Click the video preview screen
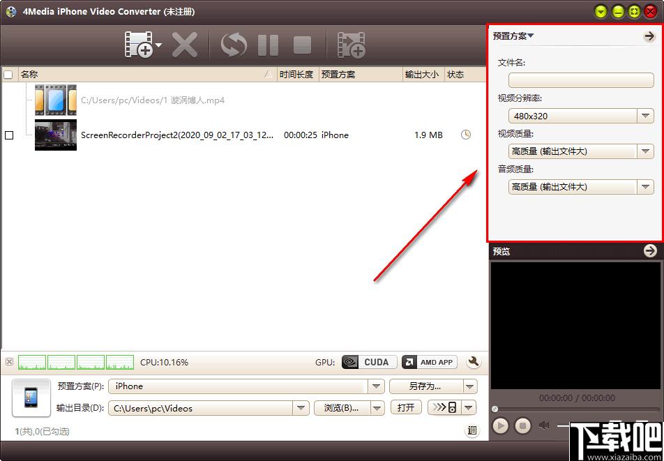The height and width of the screenshot is (461, 664). point(576,326)
